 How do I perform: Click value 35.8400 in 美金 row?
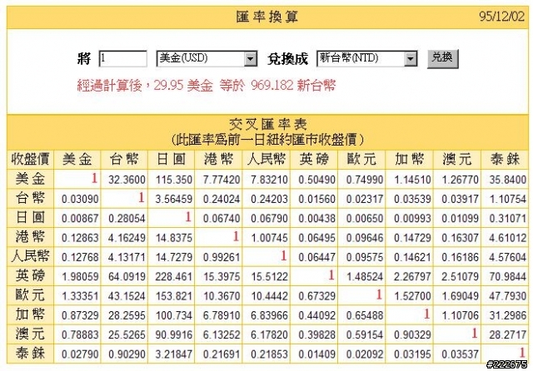click(508, 180)
